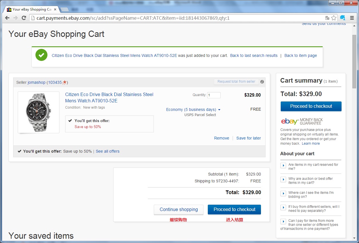The width and height of the screenshot is (359, 243).
Task: Open the Chrome hamburger menu
Action: click(x=352, y=18)
